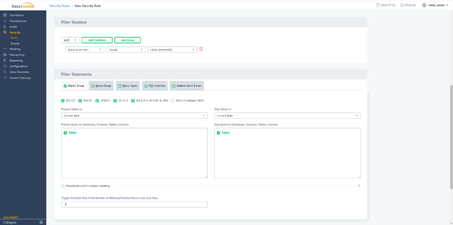
Task: Select the Query Types tab
Action: pyautogui.click(x=128, y=86)
